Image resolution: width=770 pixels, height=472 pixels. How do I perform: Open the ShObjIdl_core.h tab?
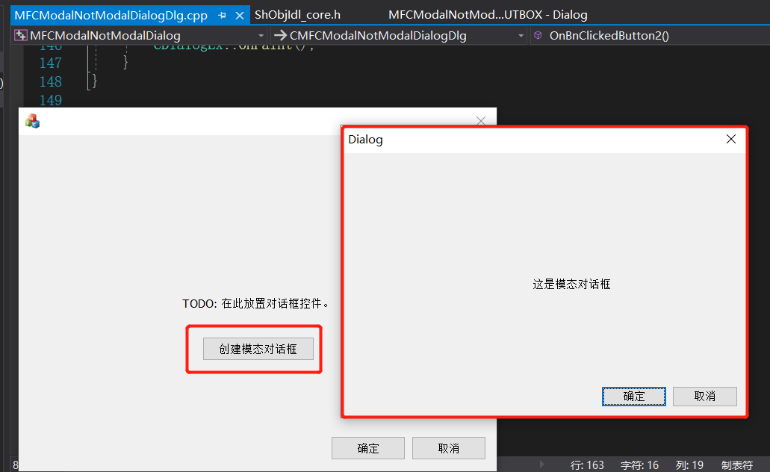point(297,15)
